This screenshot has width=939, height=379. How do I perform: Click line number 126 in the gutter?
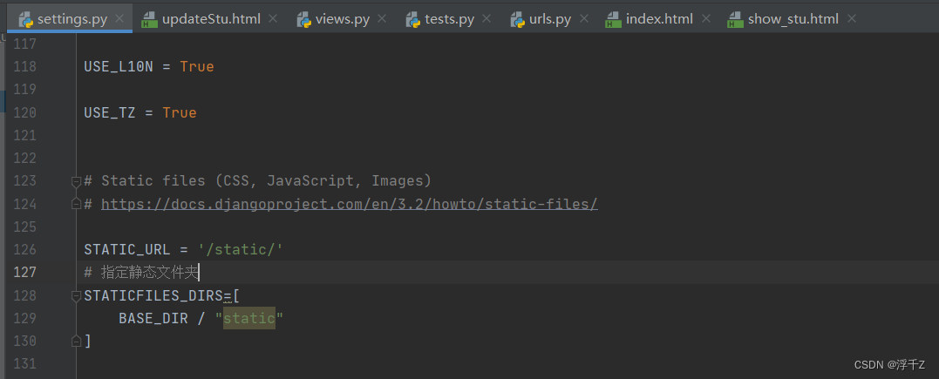pyautogui.click(x=24, y=249)
